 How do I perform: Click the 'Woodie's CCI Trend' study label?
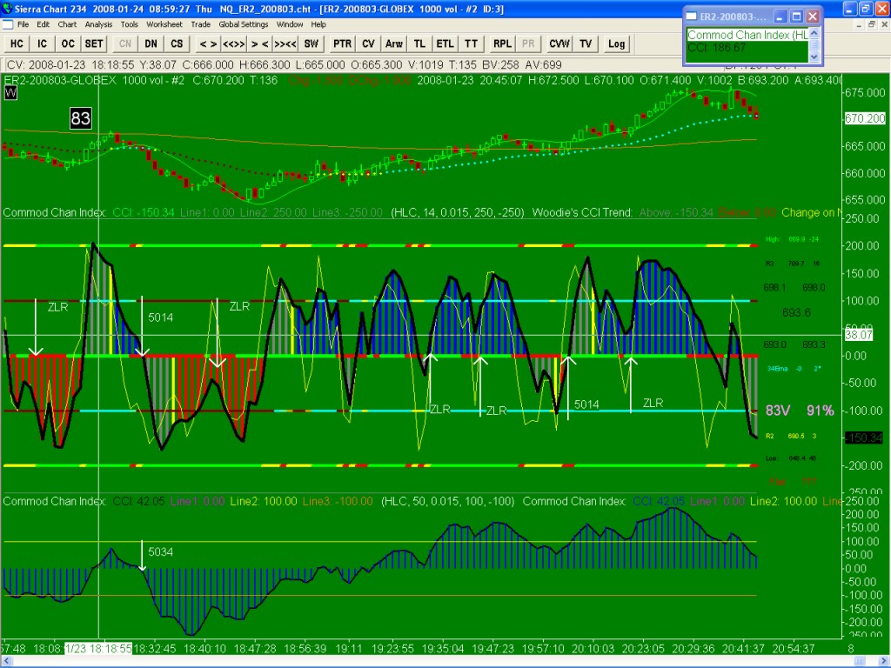coord(582,212)
